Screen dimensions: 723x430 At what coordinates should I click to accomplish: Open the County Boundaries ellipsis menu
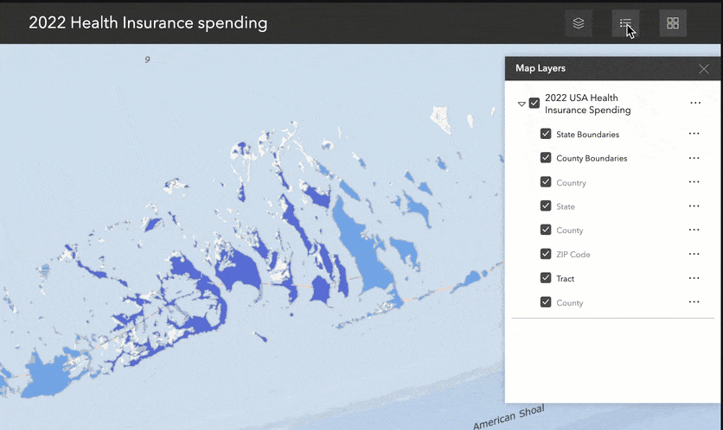(x=694, y=158)
